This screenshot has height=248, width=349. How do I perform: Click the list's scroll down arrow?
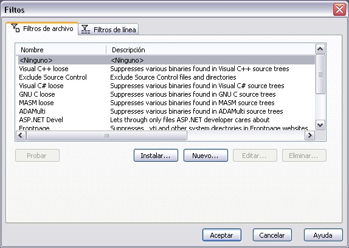click(x=320, y=125)
